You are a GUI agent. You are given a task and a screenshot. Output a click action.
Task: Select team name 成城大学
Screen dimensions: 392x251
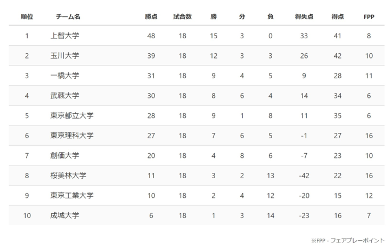[64, 215]
